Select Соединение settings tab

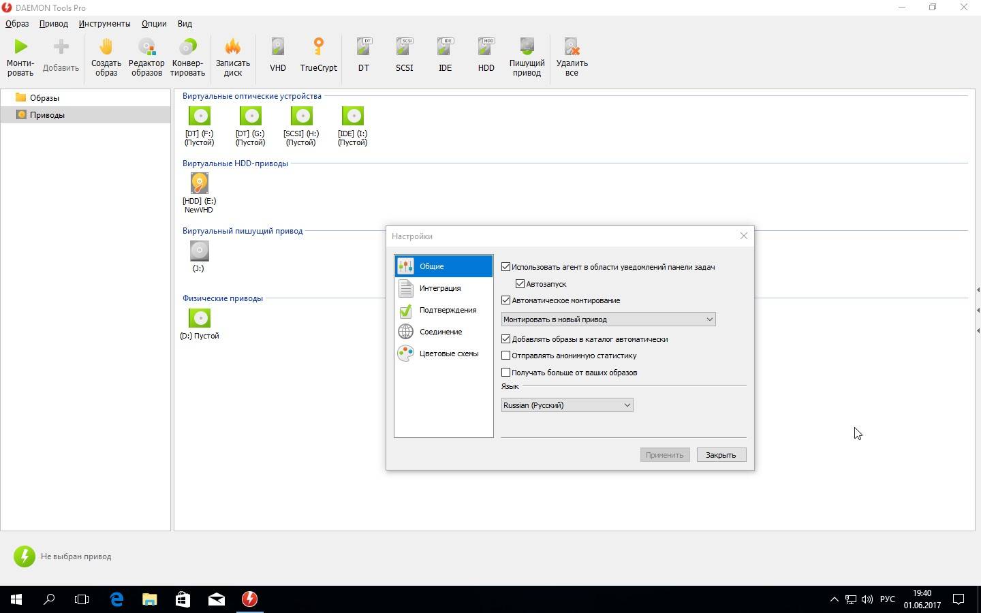point(443,332)
